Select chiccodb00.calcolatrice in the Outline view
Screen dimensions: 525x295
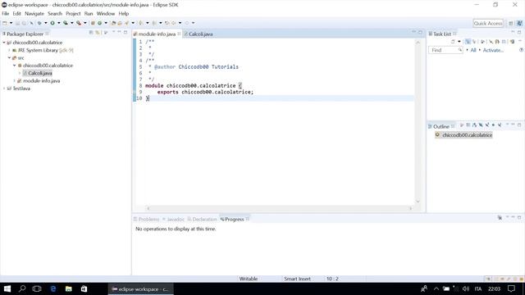[463, 135]
